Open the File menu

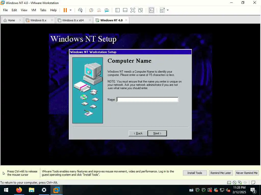[5, 10]
